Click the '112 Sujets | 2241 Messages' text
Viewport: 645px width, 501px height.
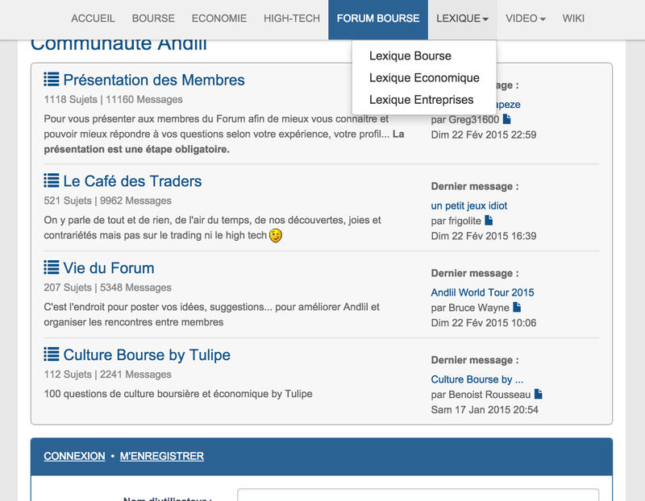pyautogui.click(x=107, y=375)
